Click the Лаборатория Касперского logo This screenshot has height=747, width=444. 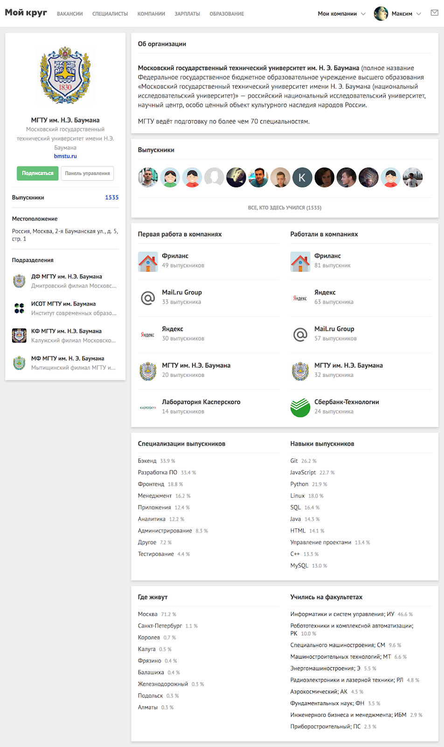point(148,407)
